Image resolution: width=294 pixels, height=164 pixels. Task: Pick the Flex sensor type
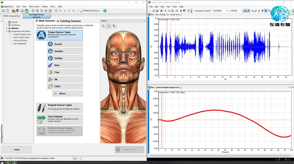pyautogui.click(x=65, y=72)
